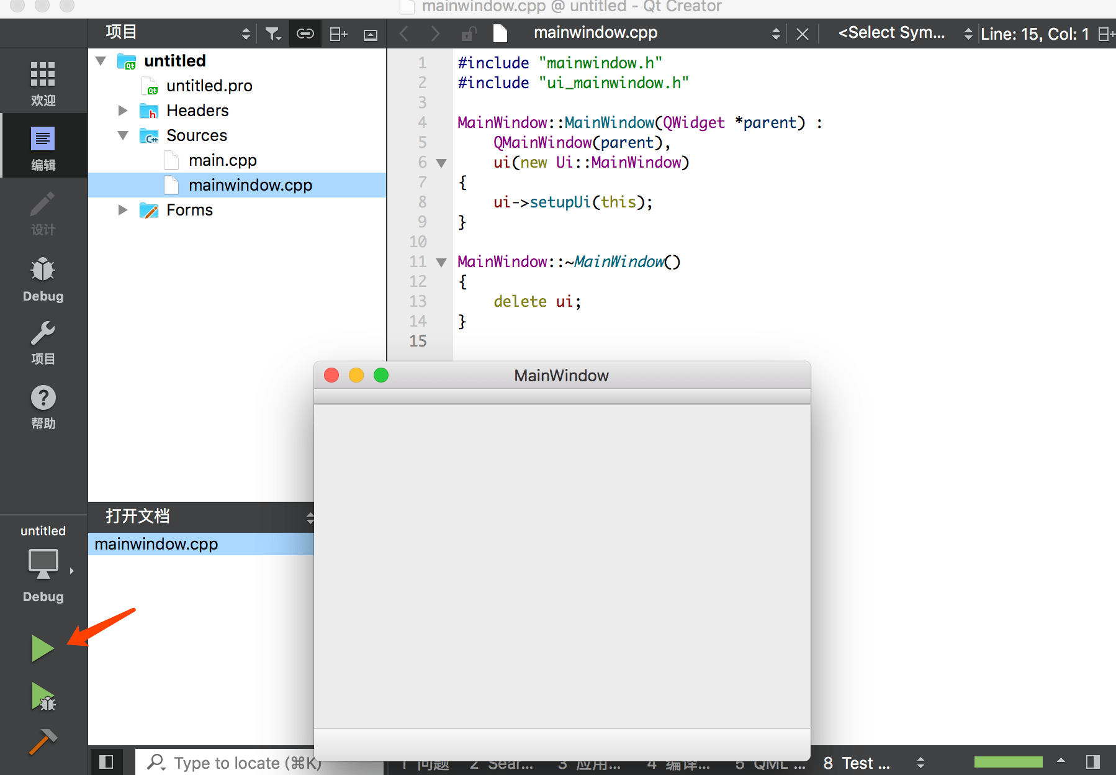Select main.cpp in the project tree
Viewport: 1116px width, 775px height.
(x=222, y=160)
